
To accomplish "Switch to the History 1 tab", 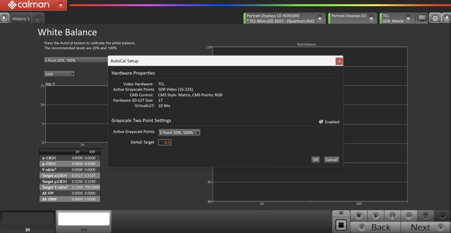I will click(x=21, y=19).
